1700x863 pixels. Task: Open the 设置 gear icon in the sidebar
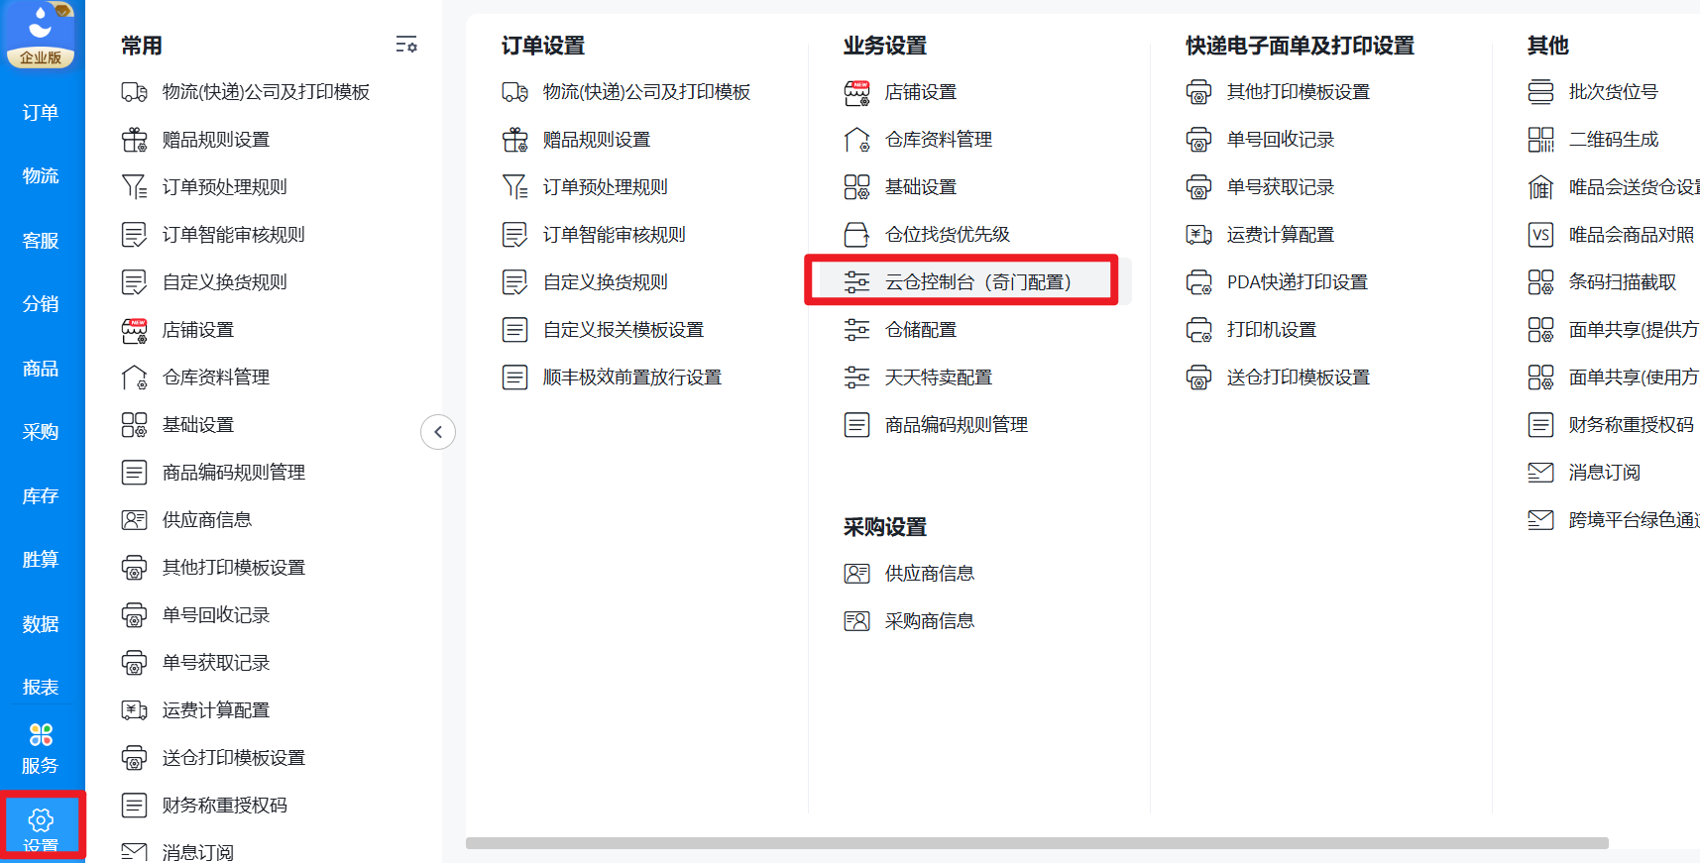click(x=41, y=820)
